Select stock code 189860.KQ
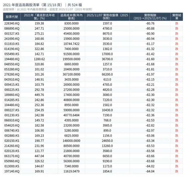Image resolution: width=186 pixels, height=177 pixels. (x=12, y=95)
